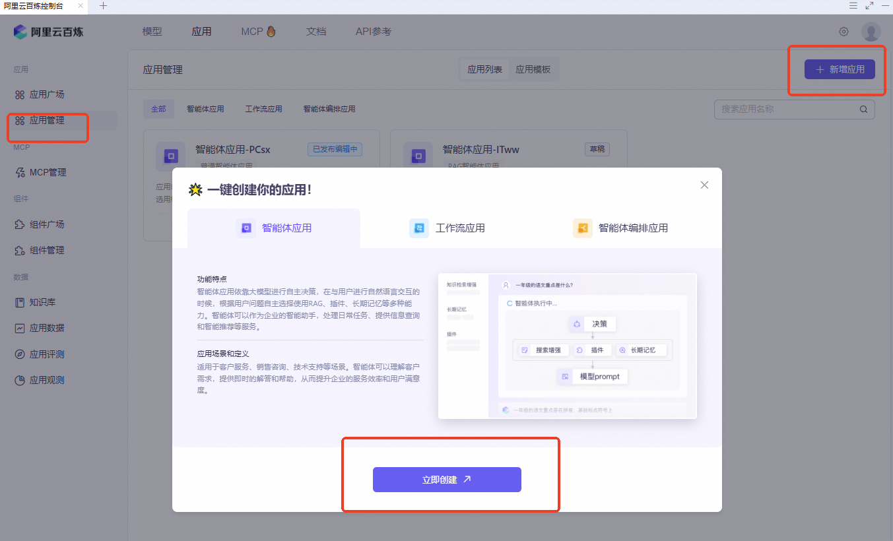The image size is (893, 541).
Task: Filter by 智能体编排应用 above the cards
Action: tap(329, 110)
